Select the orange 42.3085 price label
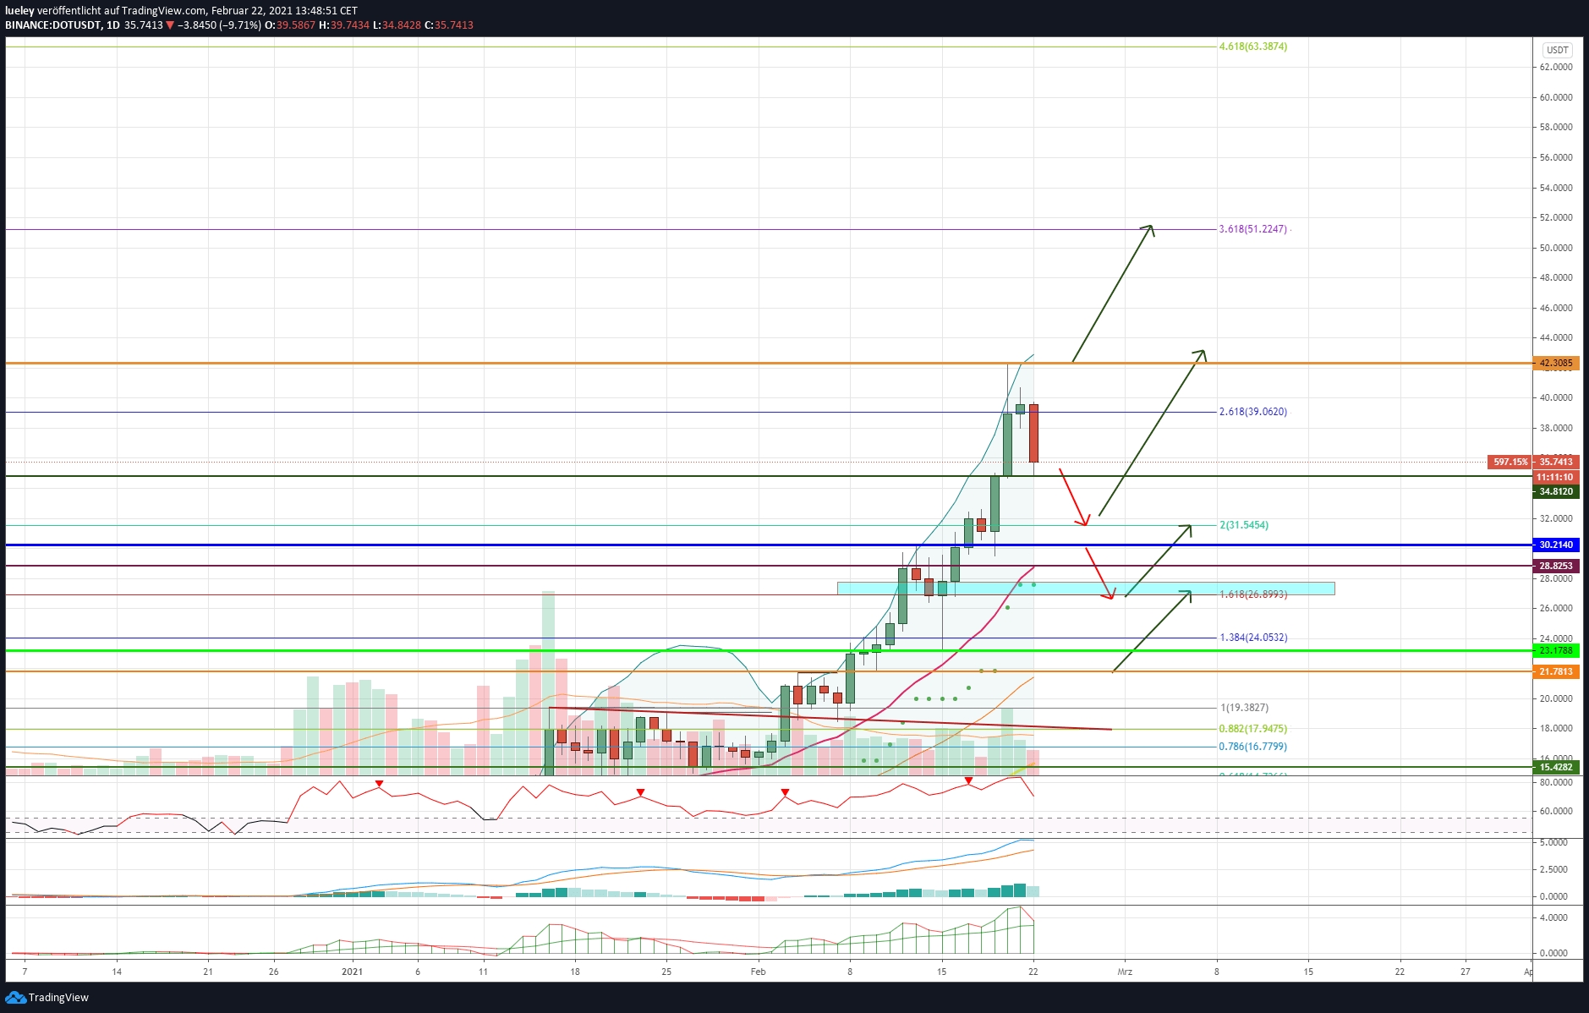Image resolution: width=1589 pixels, height=1013 pixels. 1555,364
